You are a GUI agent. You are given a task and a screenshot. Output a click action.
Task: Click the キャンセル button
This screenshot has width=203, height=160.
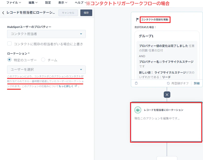click(x=68, y=13)
